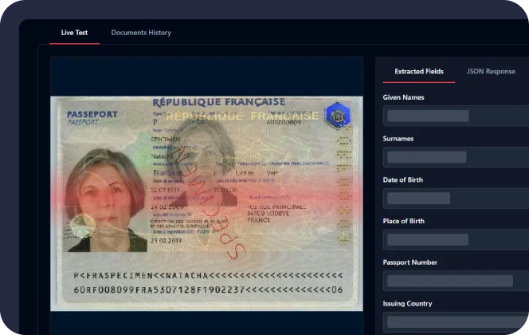Viewport: 529px width, 335px height.
Task: Click the Place of Birth field
Action: click(x=457, y=239)
